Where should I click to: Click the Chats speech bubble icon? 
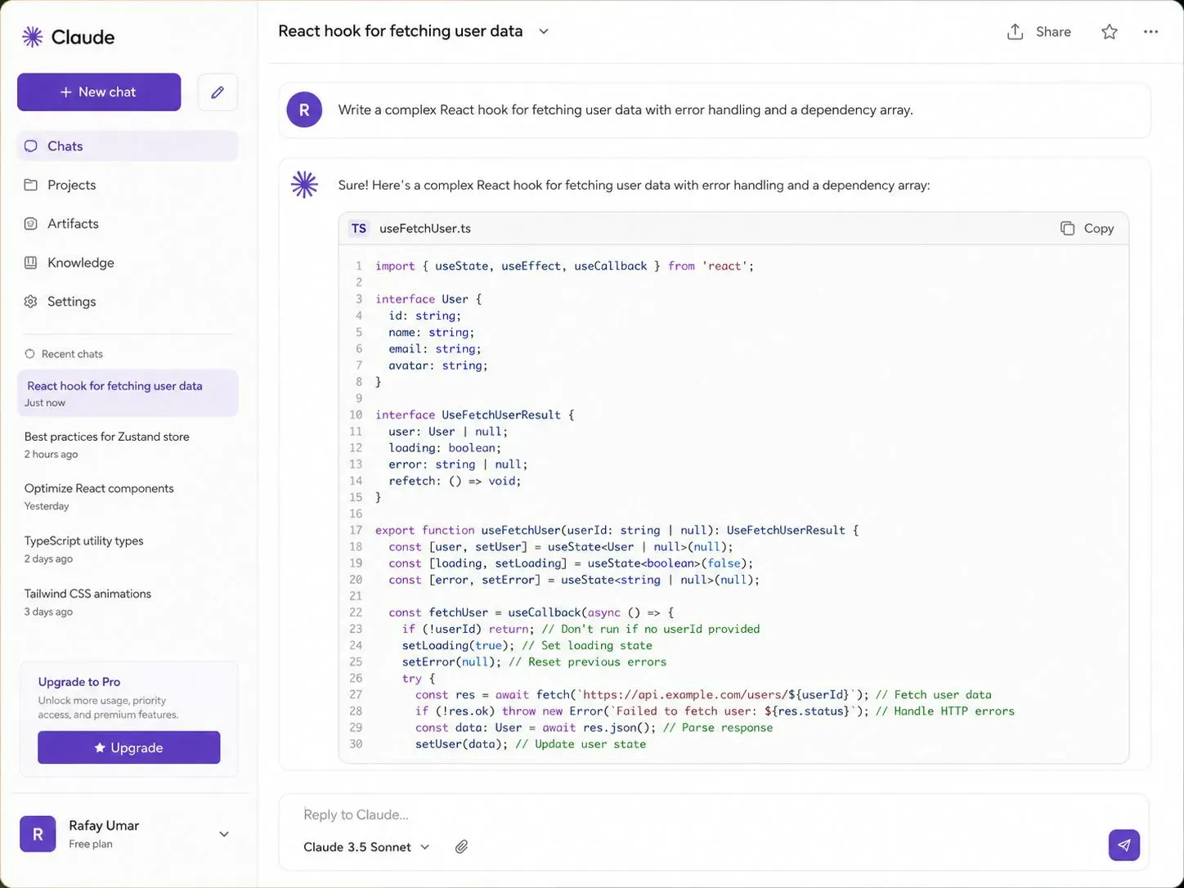click(31, 146)
